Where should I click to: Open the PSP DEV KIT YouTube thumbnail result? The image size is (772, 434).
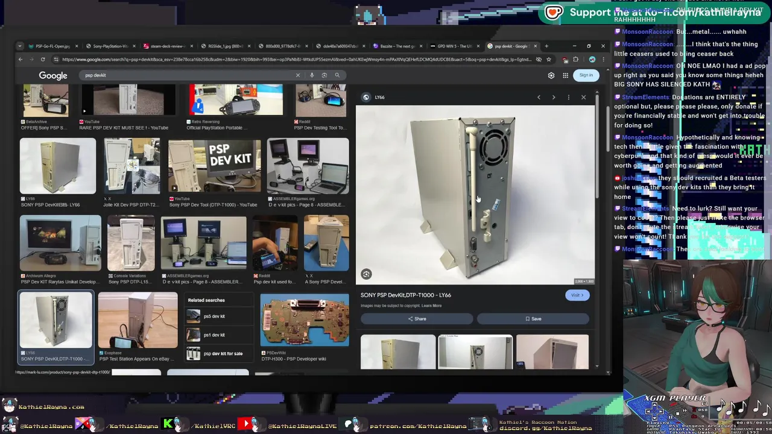214,166
